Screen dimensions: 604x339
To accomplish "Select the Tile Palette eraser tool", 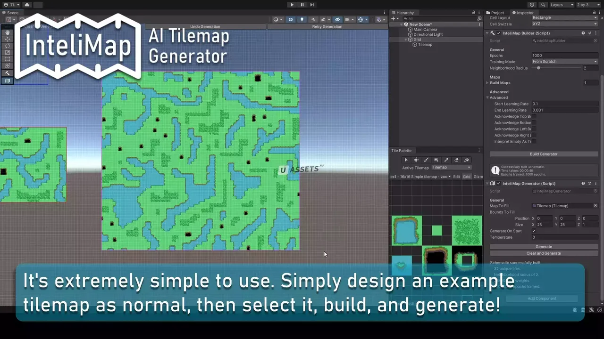I will tap(456, 160).
